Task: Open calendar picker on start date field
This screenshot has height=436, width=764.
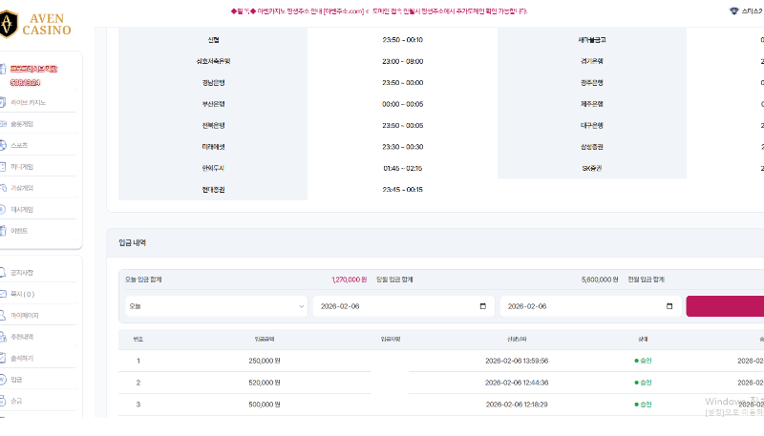Action: [x=482, y=306]
